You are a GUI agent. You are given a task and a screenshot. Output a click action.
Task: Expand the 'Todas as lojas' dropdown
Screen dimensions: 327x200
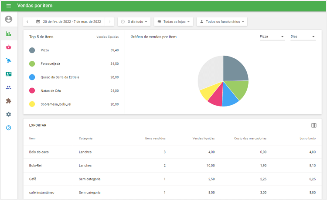173,21
